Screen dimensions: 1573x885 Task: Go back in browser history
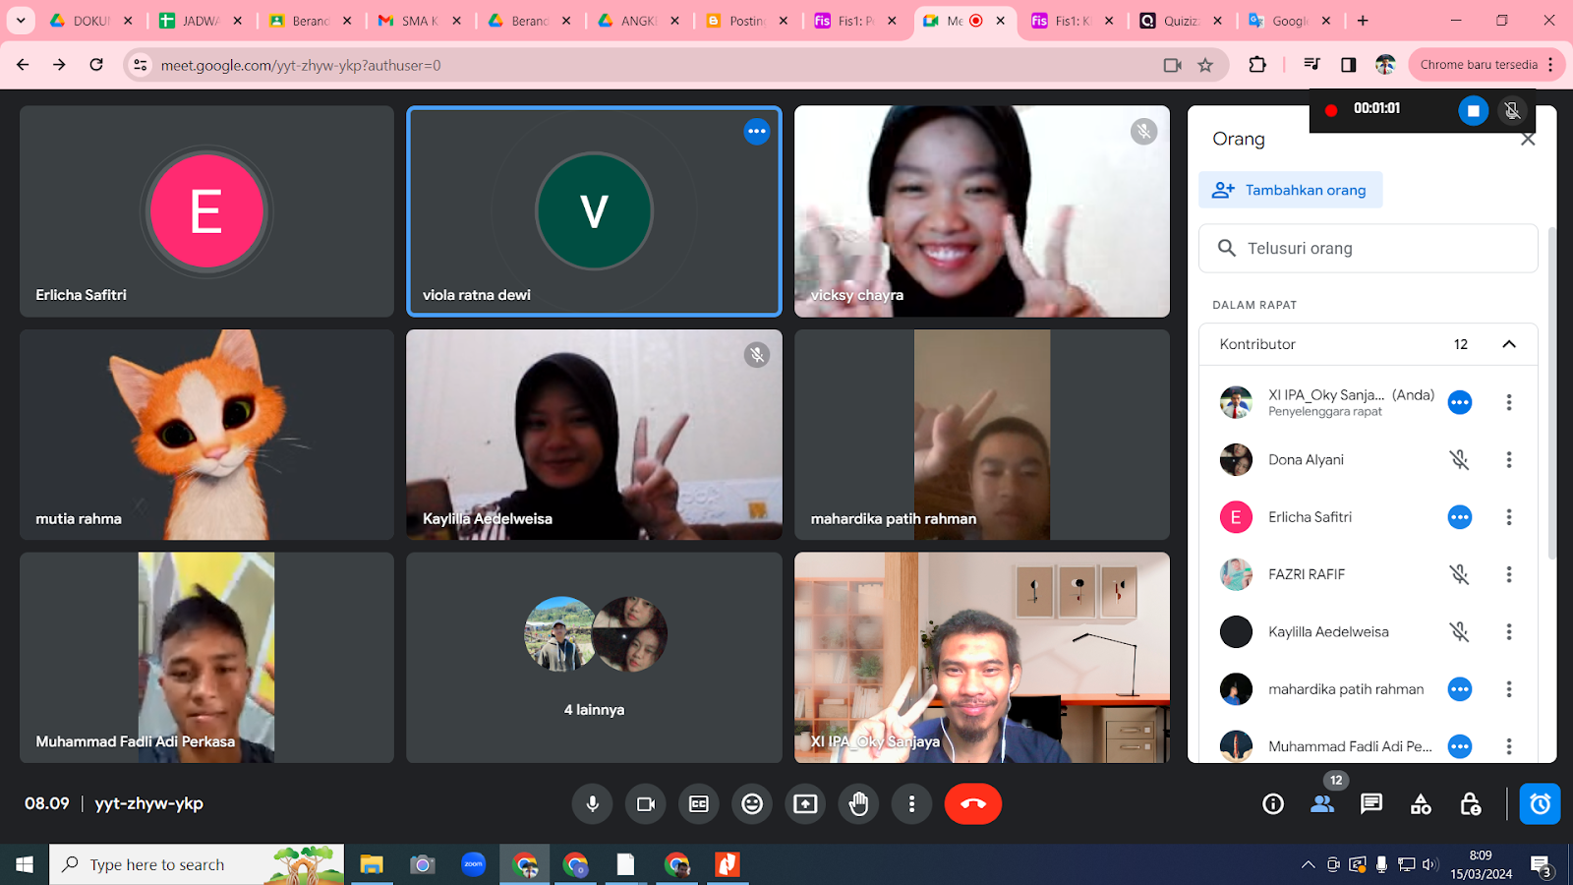pyautogui.click(x=23, y=65)
